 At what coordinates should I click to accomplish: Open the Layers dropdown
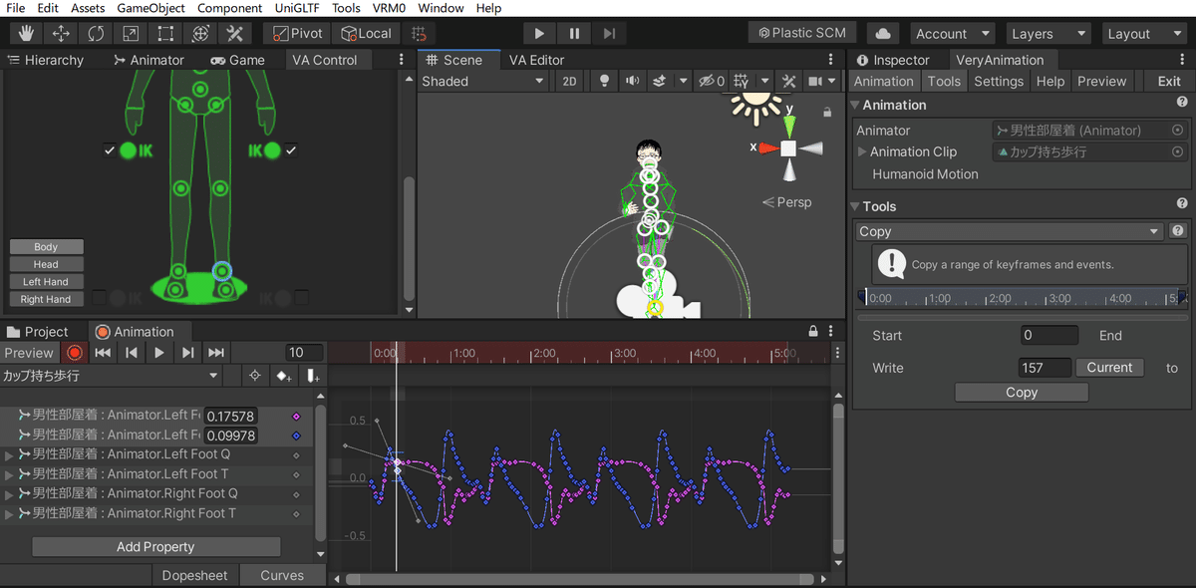coord(1045,33)
